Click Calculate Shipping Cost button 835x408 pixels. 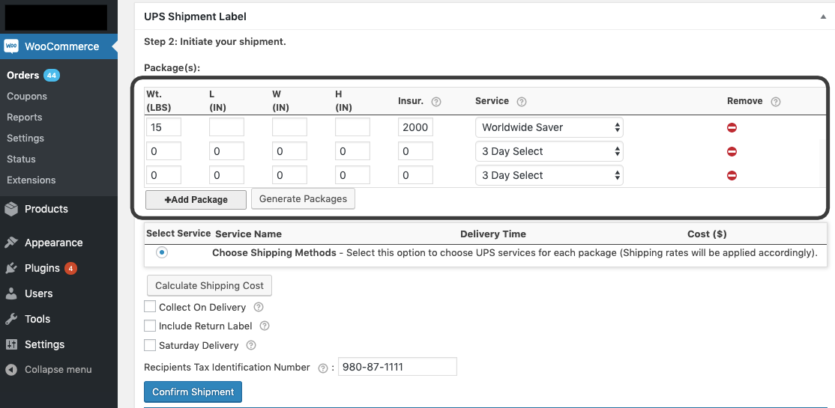pos(209,286)
